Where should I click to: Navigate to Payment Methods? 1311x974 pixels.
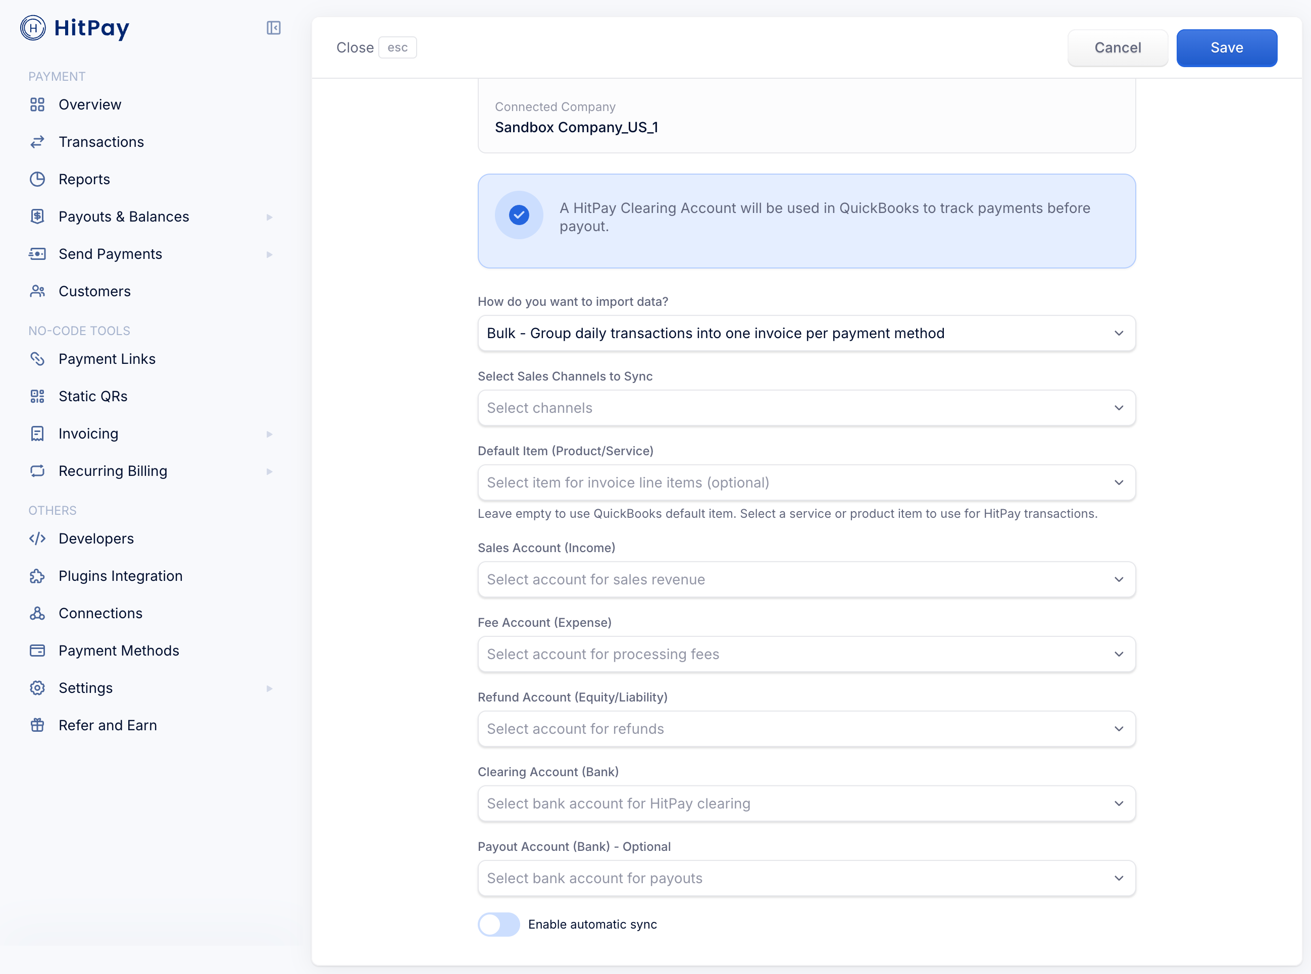(x=119, y=651)
